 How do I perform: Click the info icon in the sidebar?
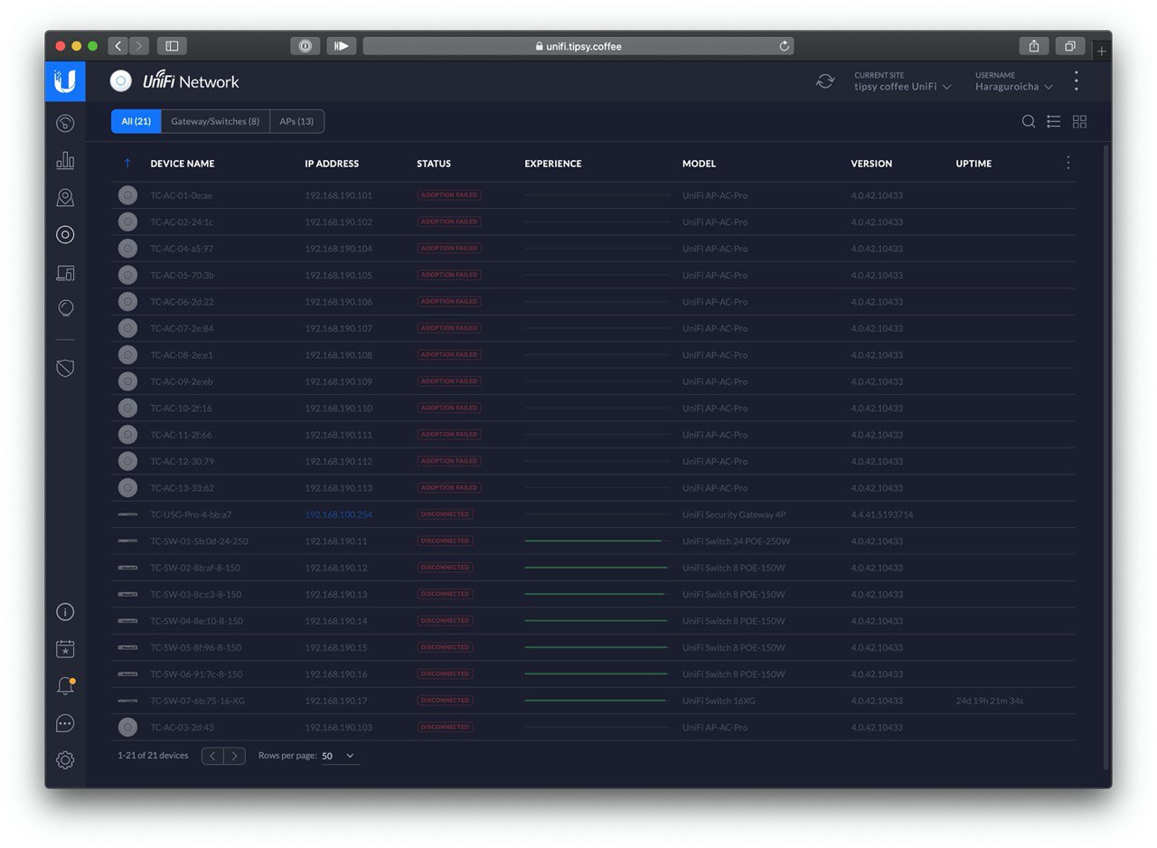65,612
